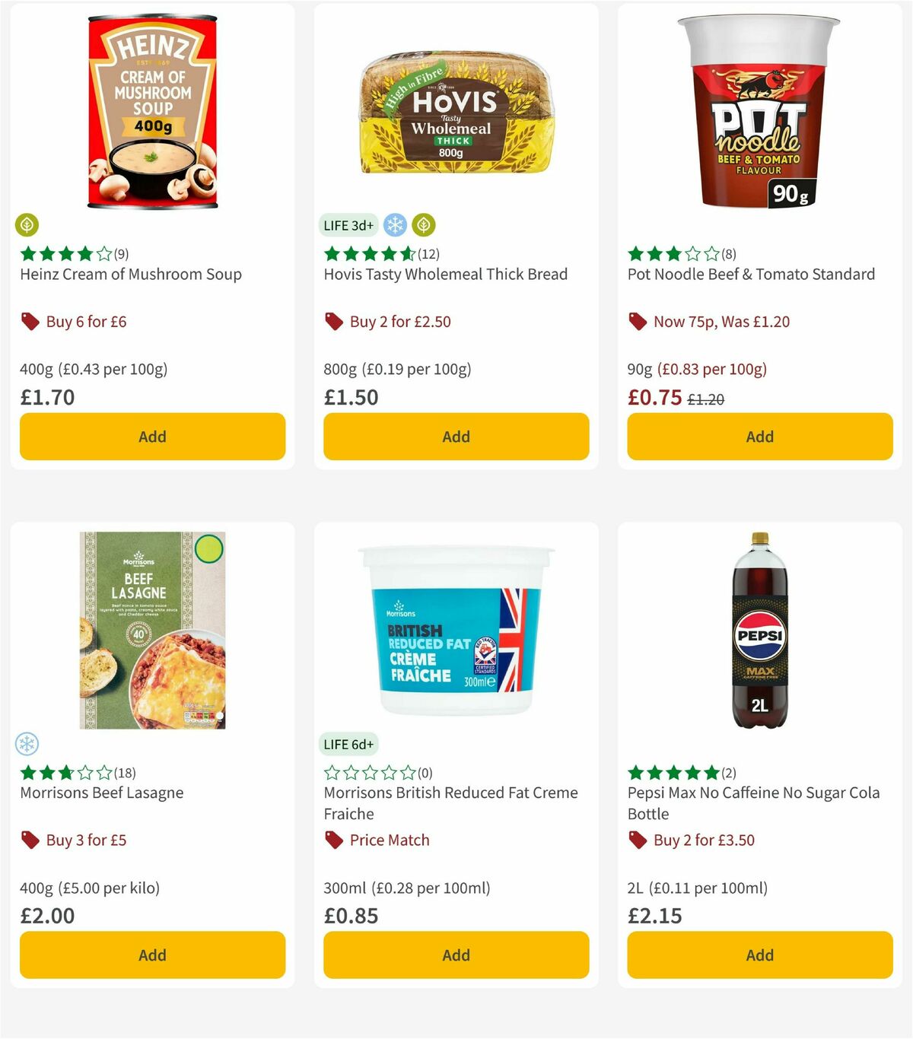Click the organic leaf icon on Heinz Mushroom Soup
This screenshot has width=913, height=1039.
point(27,225)
